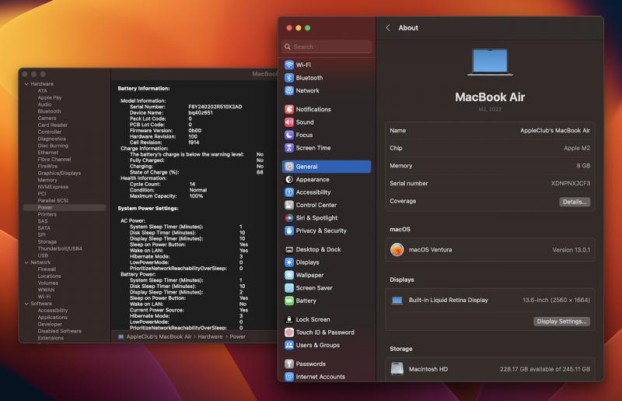
Task: Click the Name row value AppleClub's MacBook Air
Action: tap(555, 130)
